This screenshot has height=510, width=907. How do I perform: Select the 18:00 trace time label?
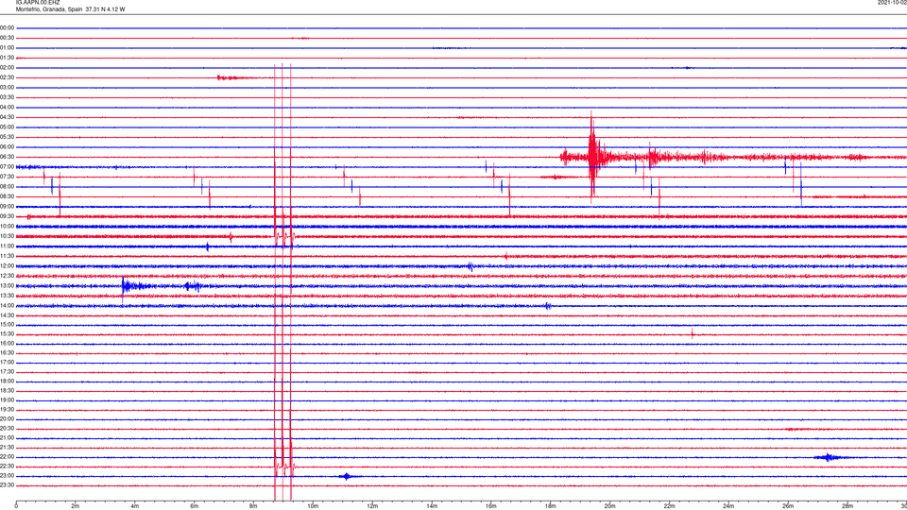click(x=8, y=381)
